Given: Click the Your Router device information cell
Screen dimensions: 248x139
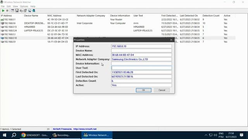Looking at the screenshot, I should [x=116, y=20].
